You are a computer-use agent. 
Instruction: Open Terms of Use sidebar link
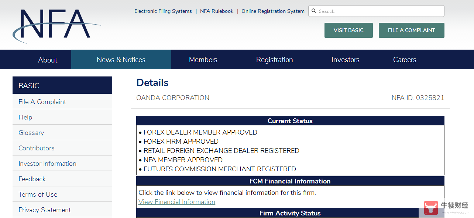[38, 194]
